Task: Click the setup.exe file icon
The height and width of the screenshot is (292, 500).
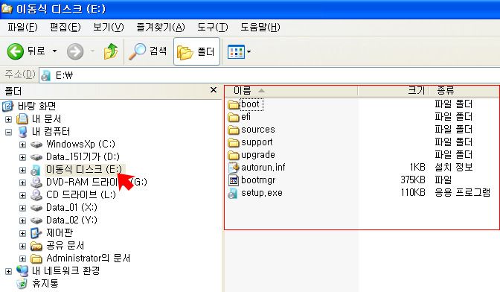Action: 234,193
